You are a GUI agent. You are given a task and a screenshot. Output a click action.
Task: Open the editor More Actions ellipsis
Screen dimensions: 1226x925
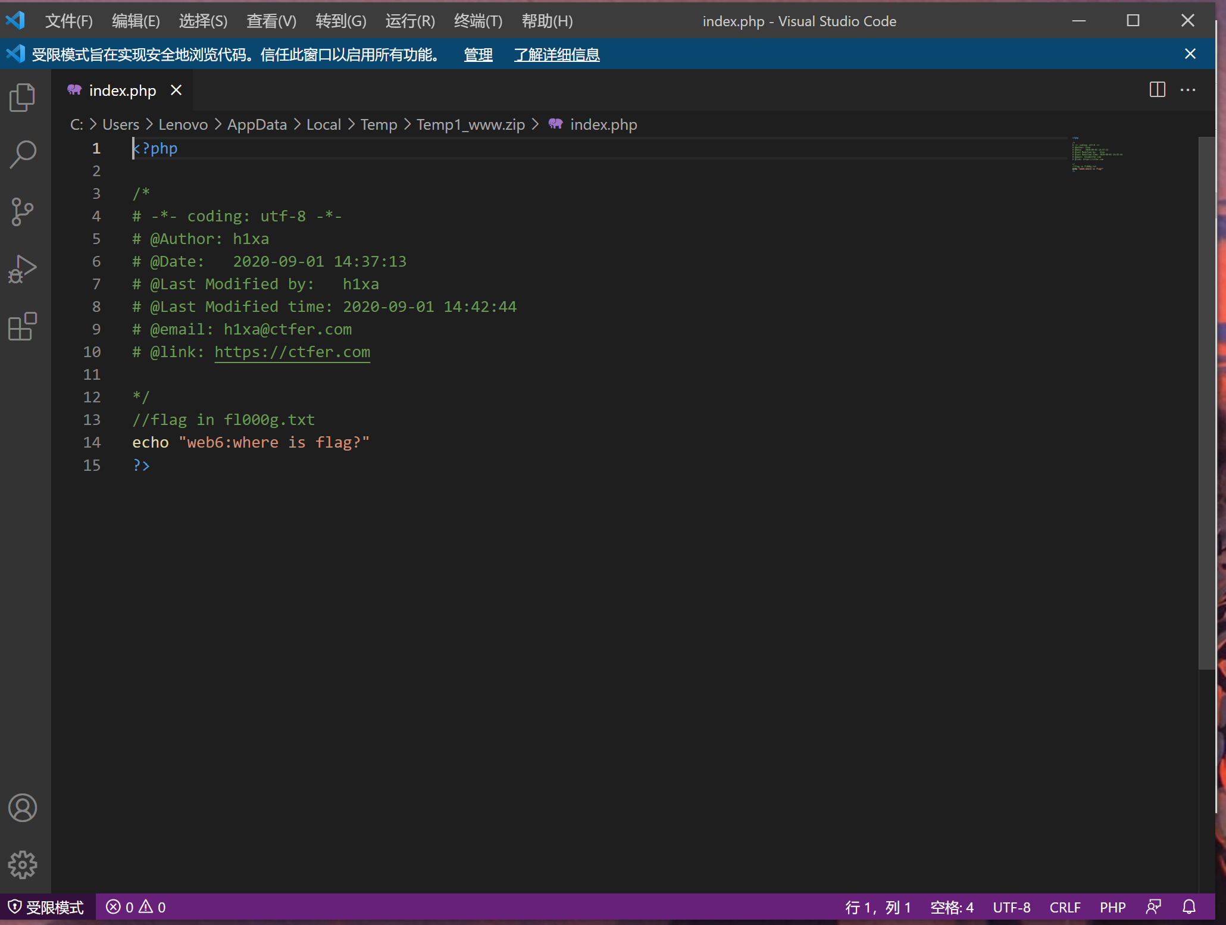(1188, 90)
